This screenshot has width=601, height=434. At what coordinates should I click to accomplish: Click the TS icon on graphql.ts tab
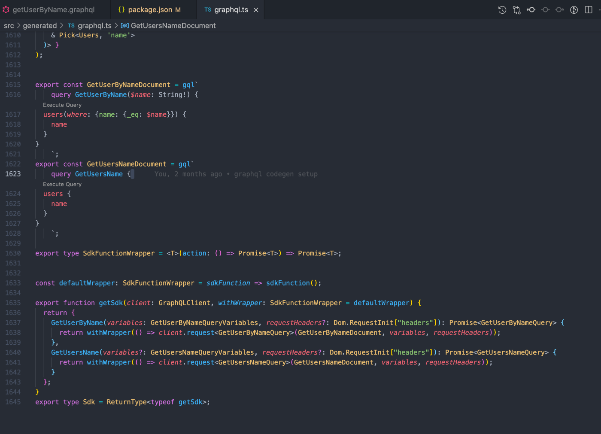208,9
